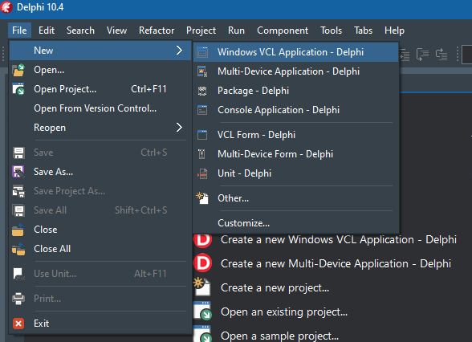This screenshot has width=472, height=342.
Task: Click Save As... menu entry
Action: click(100, 172)
